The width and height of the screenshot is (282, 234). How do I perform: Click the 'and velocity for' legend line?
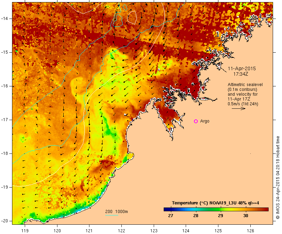(x=242, y=94)
